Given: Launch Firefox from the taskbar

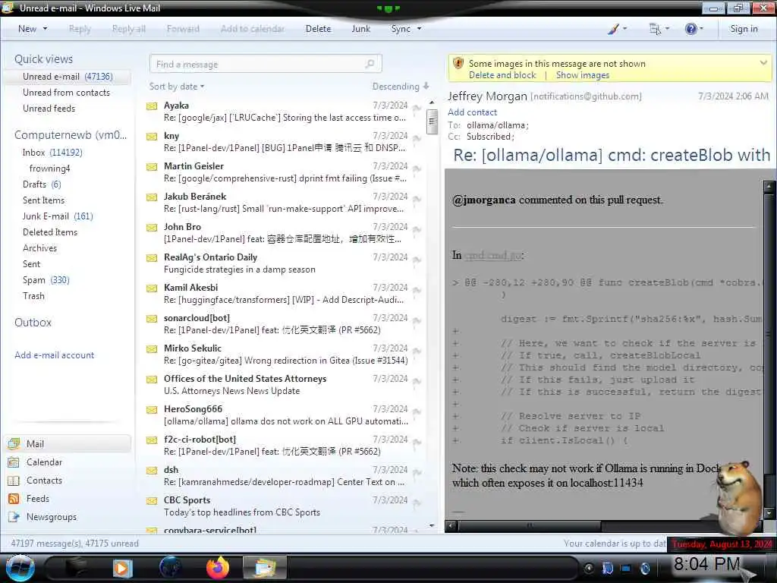Looking at the screenshot, I should 218,568.
